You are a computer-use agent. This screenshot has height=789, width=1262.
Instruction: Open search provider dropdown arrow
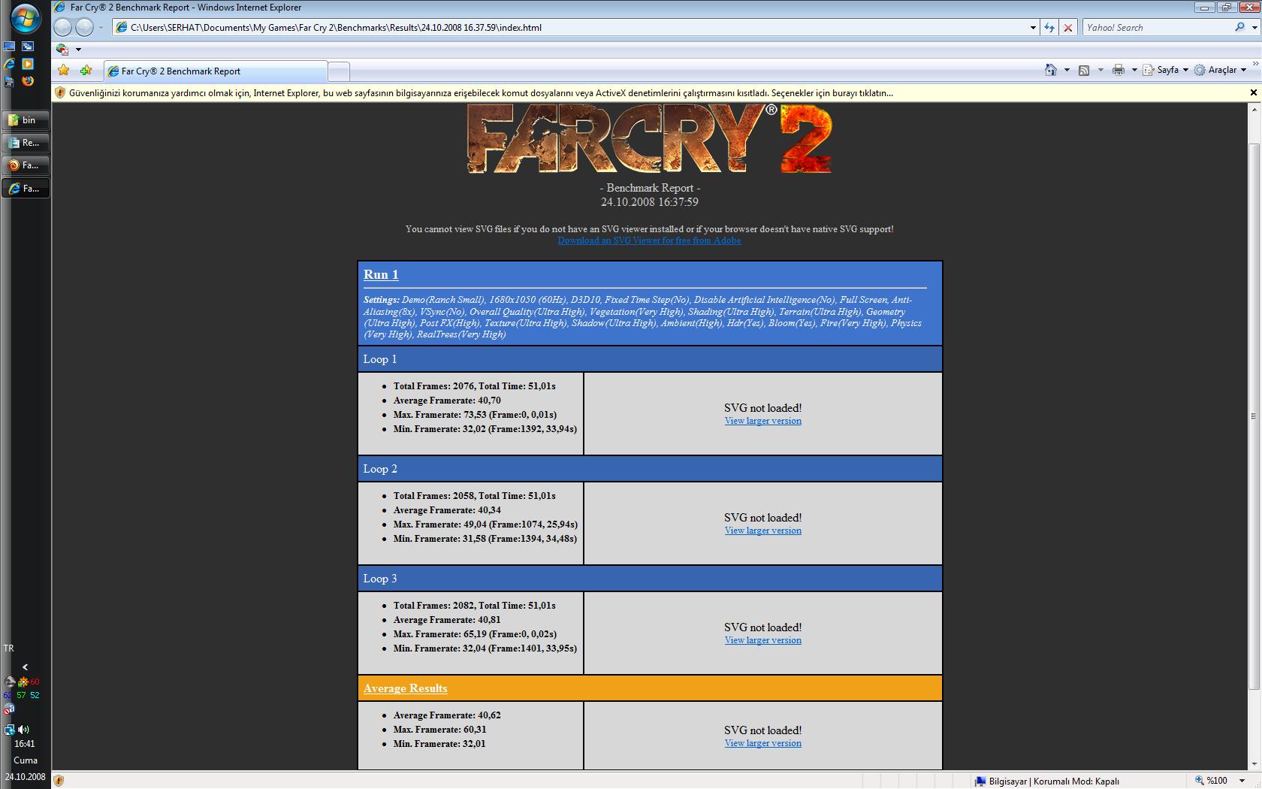coord(1253,28)
